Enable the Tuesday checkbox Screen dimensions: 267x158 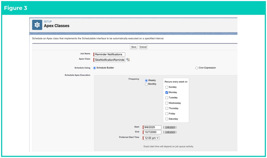tap(167, 98)
